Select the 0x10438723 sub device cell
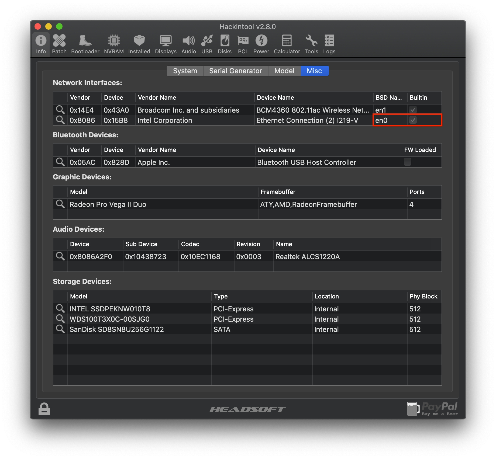This screenshot has width=496, height=459. pyautogui.click(x=151, y=256)
